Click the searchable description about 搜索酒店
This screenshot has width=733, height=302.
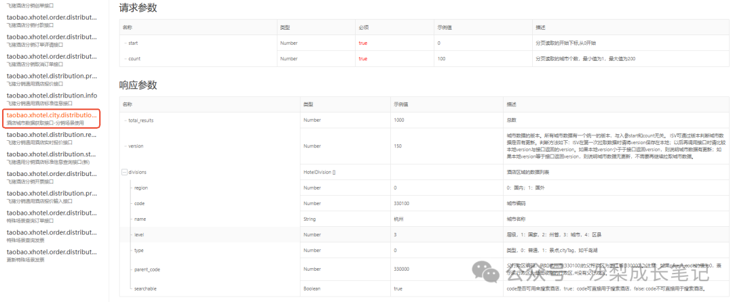pyautogui.click(x=605, y=288)
